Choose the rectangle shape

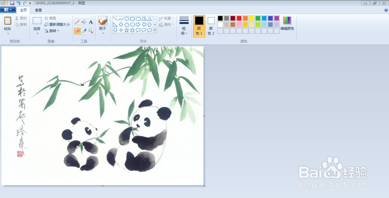132,19
